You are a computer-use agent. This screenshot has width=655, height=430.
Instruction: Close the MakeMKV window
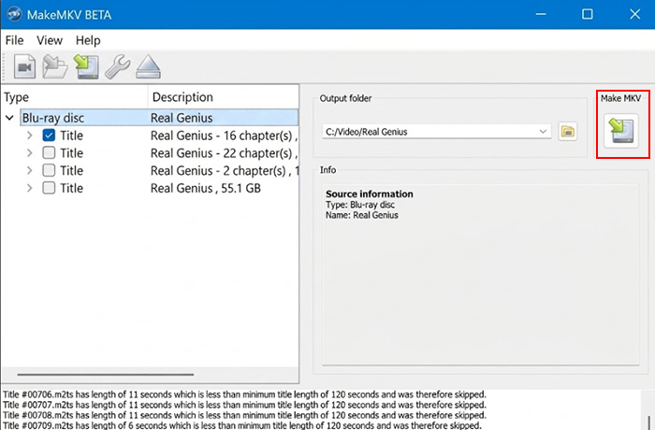(x=635, y=14)
